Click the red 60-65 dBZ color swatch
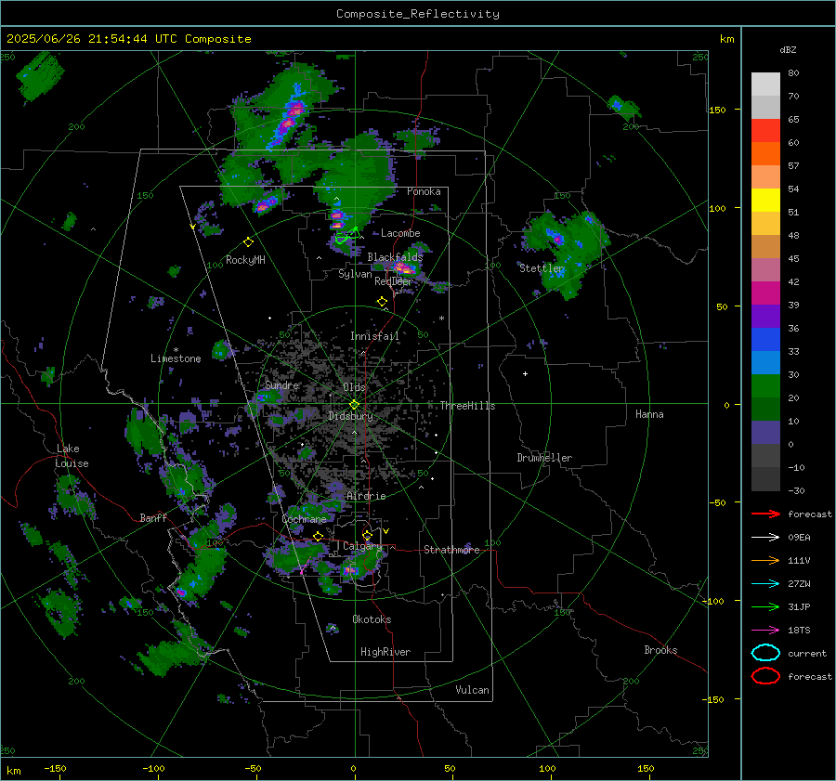Image resolution: width=836 pixels, height=781 pixels. tap(765, 131)
